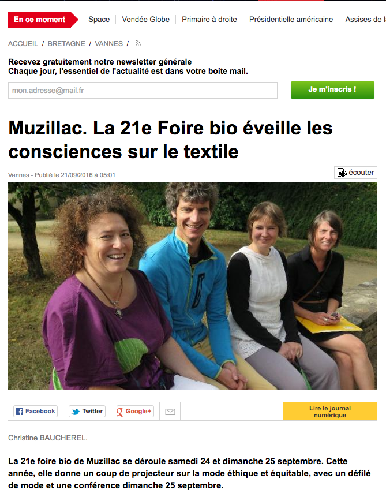Open the article photo of four people

point(193,286)
